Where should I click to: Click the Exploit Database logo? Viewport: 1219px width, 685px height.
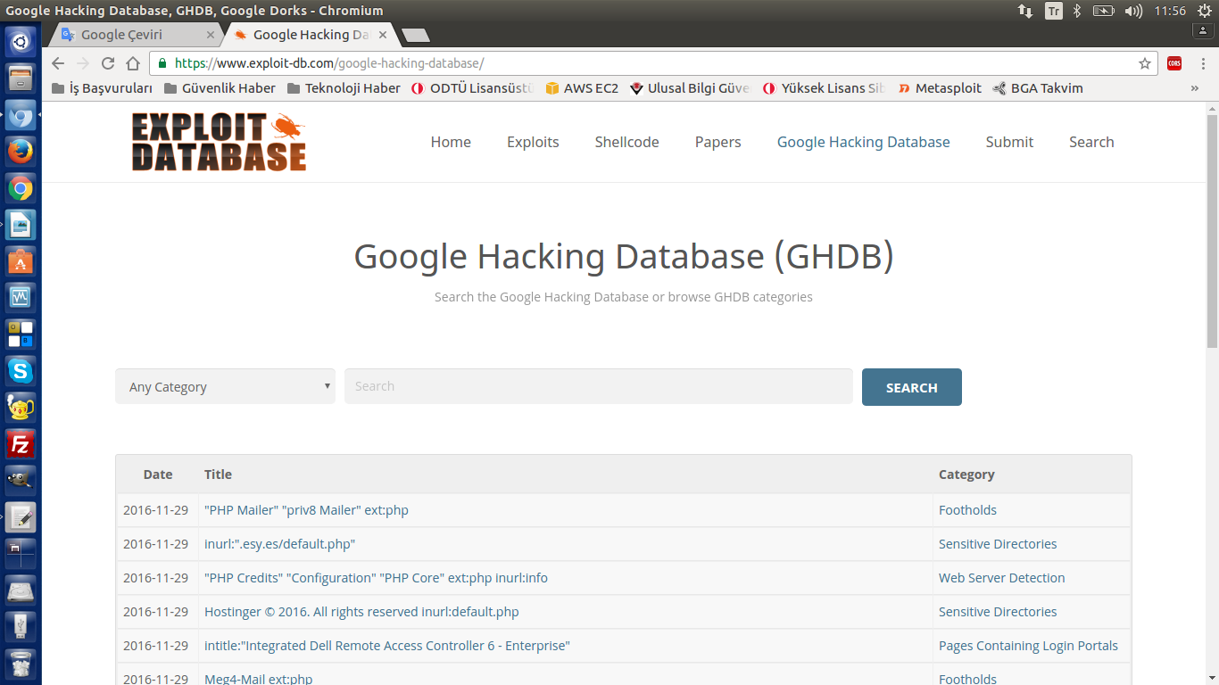(x=219, y=142)
